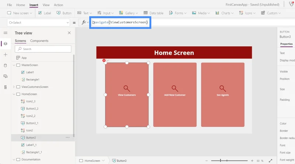Image resolution: width=295 pixels, height=164 pixels.
Task: Collapse the MasterScreen node
Action: [x=14, y=65]
